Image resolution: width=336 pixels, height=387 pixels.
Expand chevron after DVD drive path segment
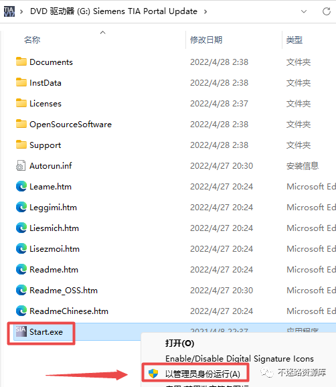[205, 11]
